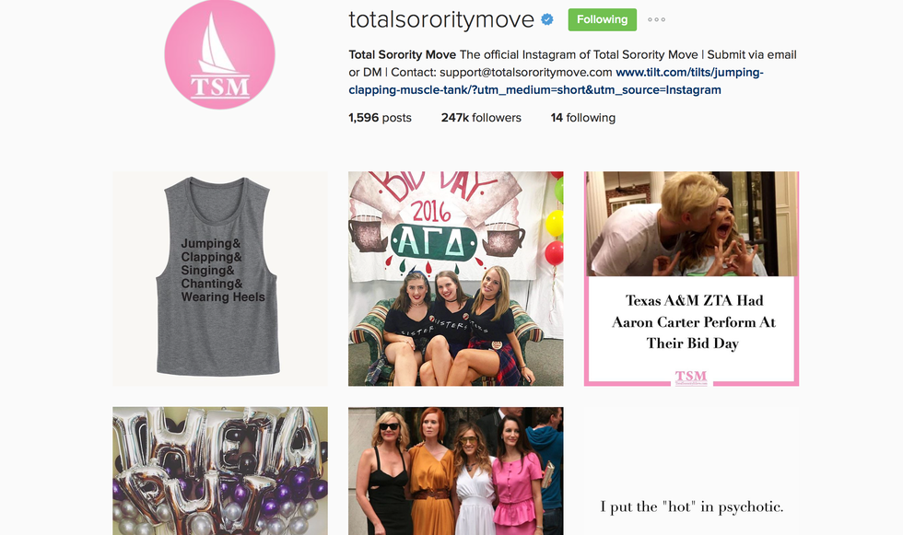Click the blue verified badge icon
This screenshot has width=903, height=535.
[x=547, y=19]
